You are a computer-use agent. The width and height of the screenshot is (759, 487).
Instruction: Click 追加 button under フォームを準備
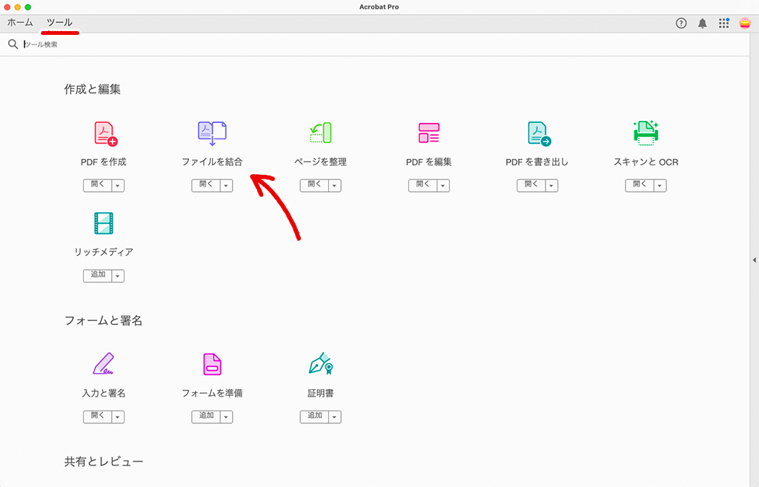pyautogui.click(x=206, y=417)
